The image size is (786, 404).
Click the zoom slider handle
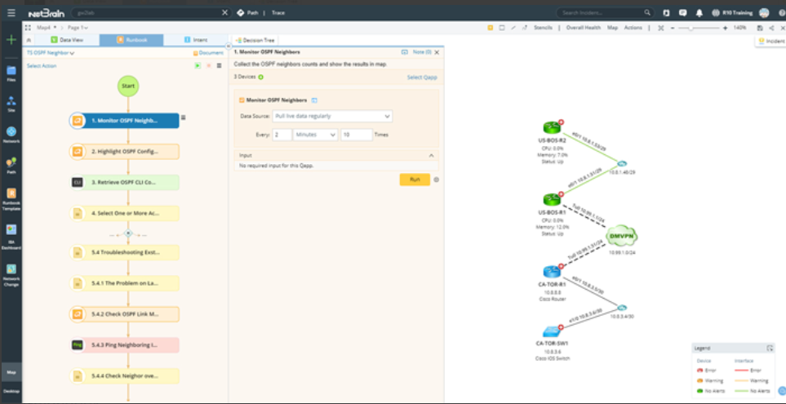click(691, 28)
